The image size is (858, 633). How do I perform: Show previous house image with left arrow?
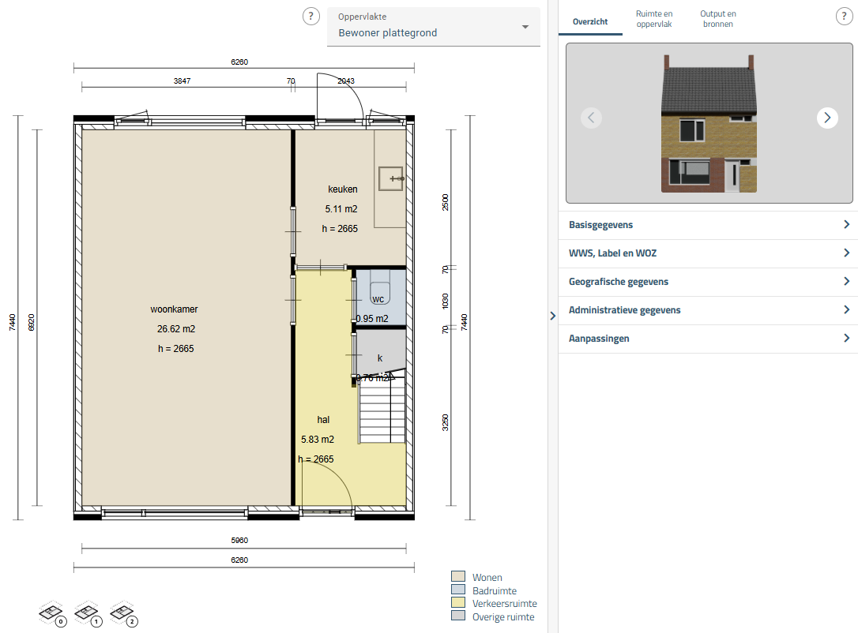point(591,118)
